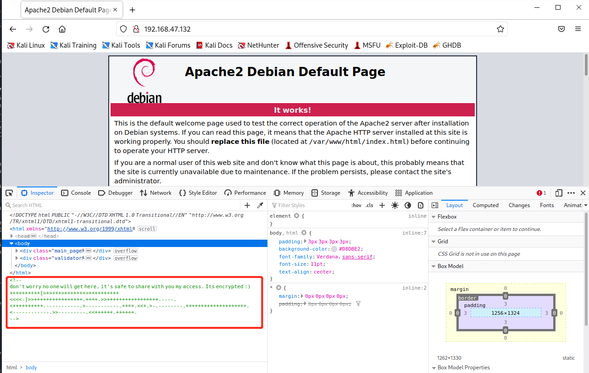Open the Kali Tools bookmark
Image resolution: width=589 pixels, height=373 pixels.
click(x=121, y=45)
